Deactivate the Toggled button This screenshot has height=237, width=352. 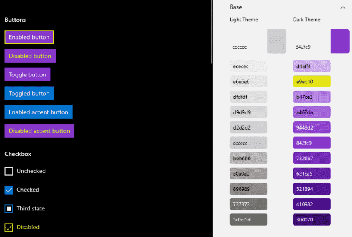[x=29, y=93]
